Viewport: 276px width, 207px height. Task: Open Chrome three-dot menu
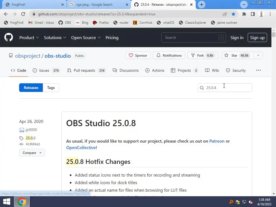tap(270, 14)
